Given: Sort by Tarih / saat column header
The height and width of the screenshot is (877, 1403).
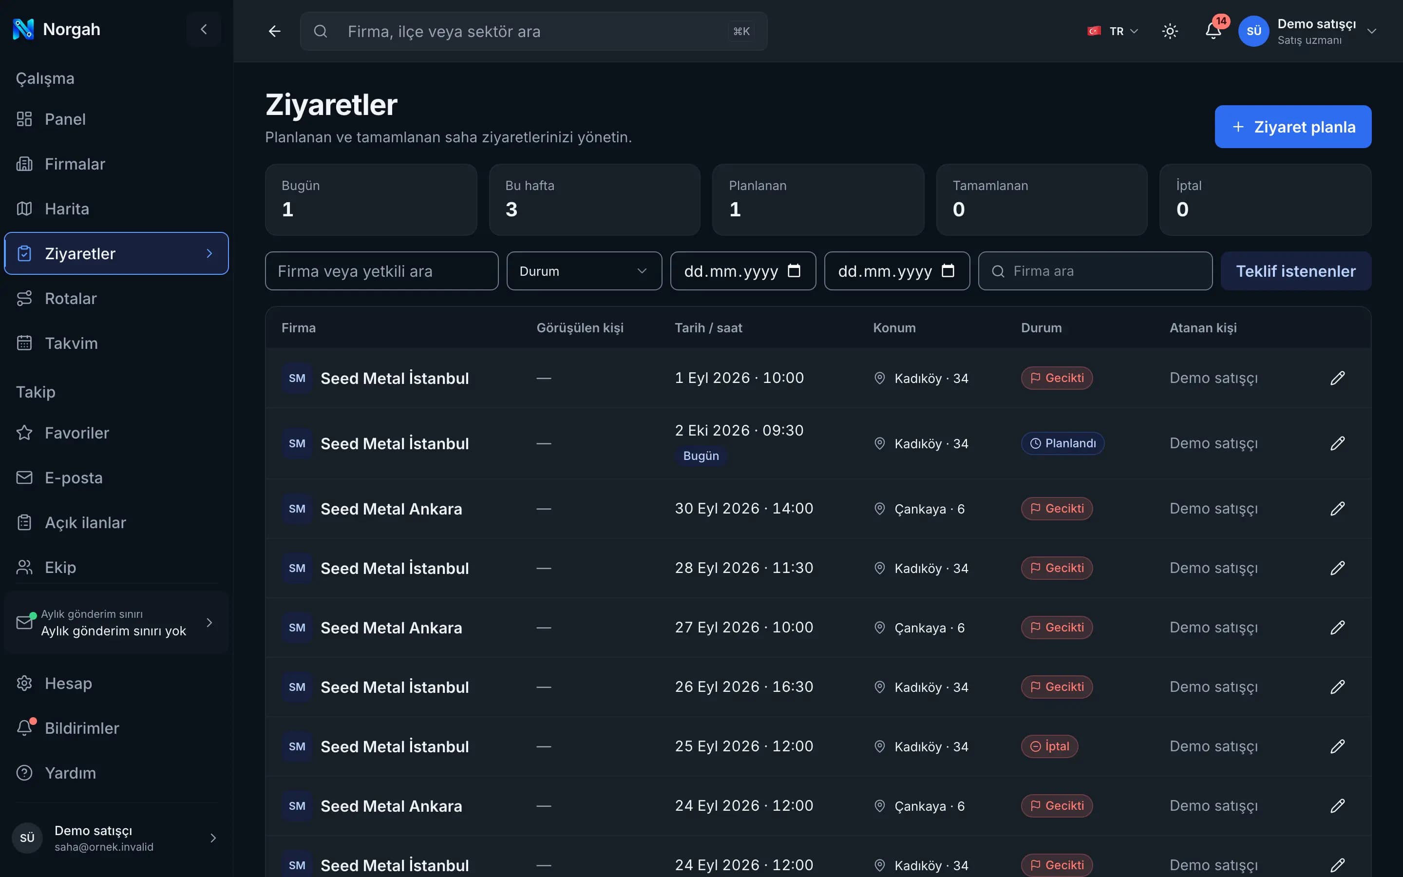Looking at the screenshot, I should (x=708, y=328).
